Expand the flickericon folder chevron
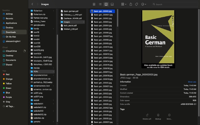The height and width of the screenshot is (125, 200). (53, 11)
